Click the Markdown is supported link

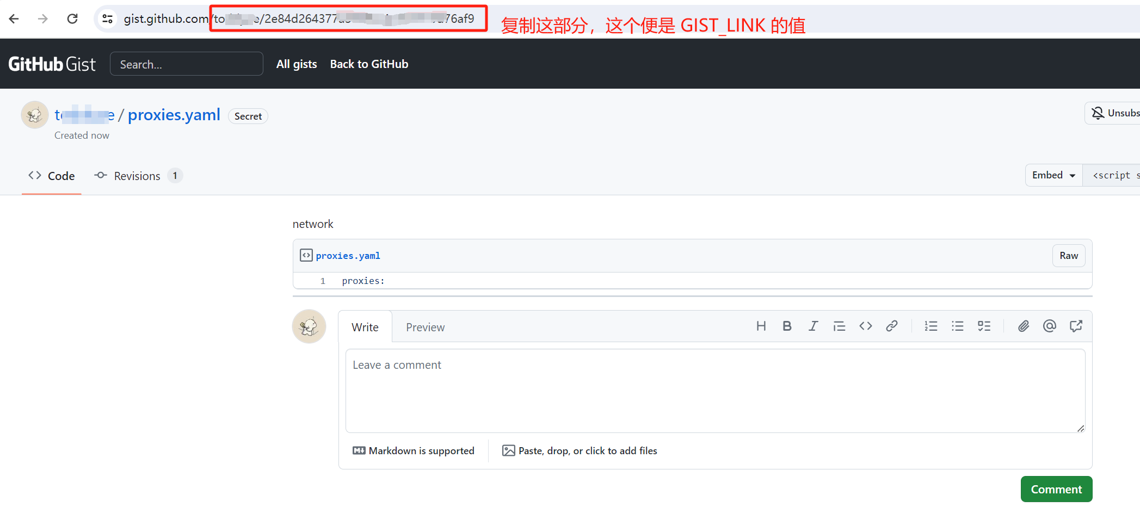[414, 450]
